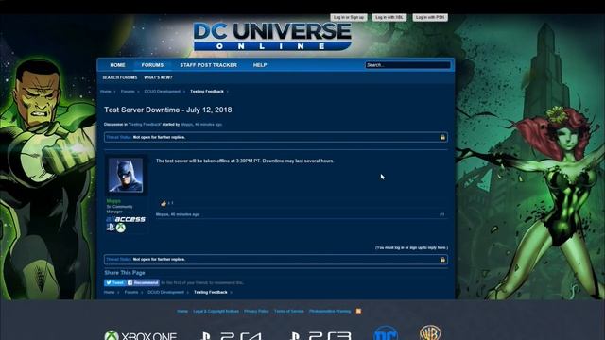
Task: Click the PS4 logo in footer
Action: [232, 336]
